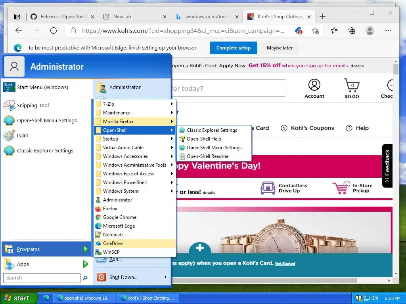Viewport: 406px width, 304px height.
Task: Select Open-Shell Help submenu item
Action: (214, 139)
